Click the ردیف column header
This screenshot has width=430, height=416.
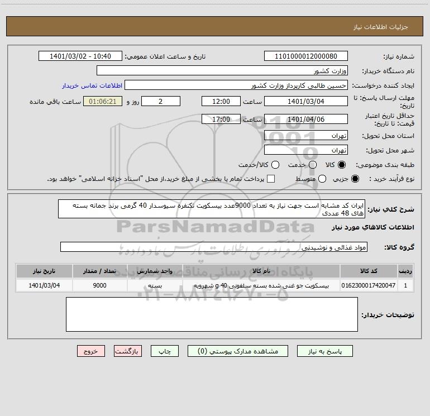coord(405,271)
